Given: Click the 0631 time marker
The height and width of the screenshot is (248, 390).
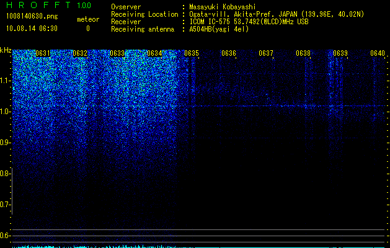Looking at the screenshot, I should click(x=43, y=53).
